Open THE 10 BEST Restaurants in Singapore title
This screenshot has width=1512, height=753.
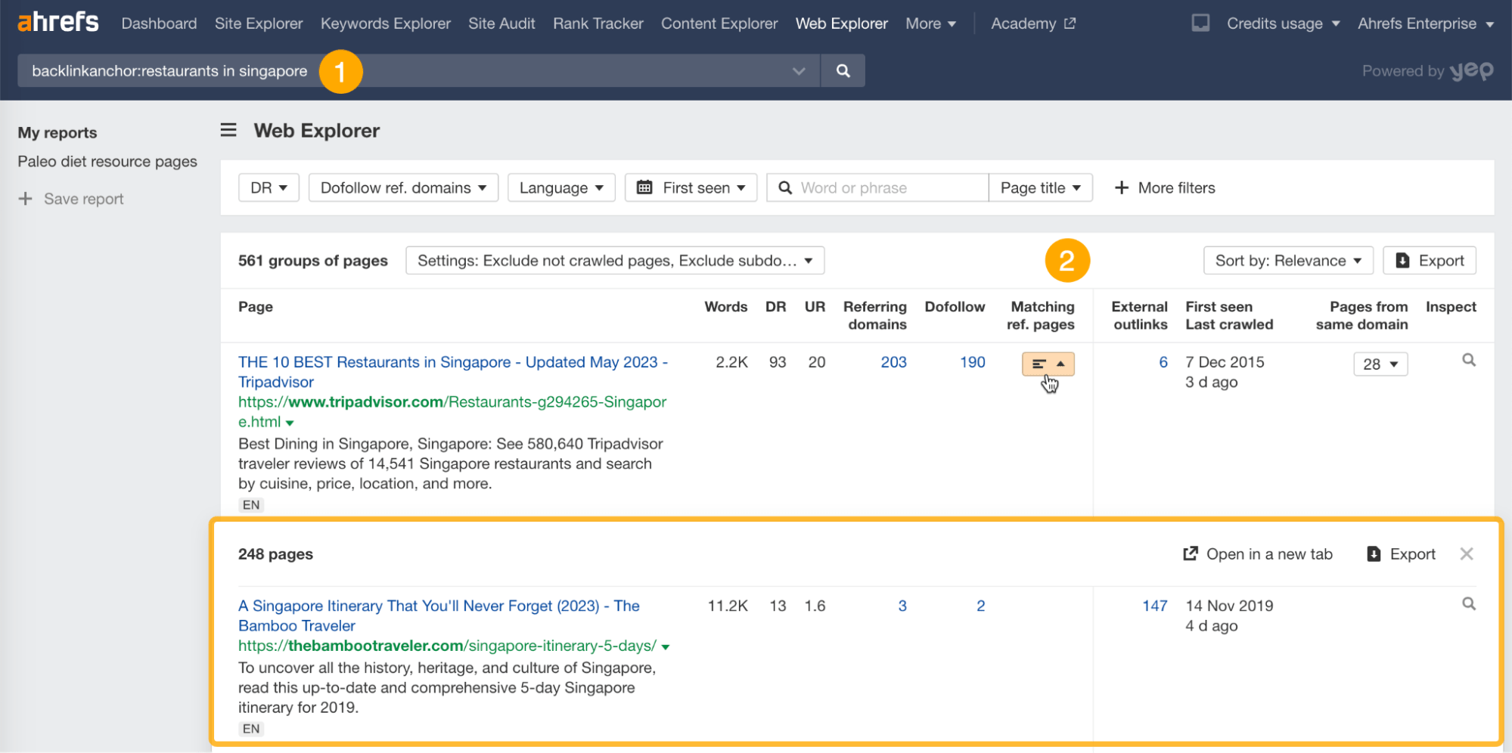point(452,372)
